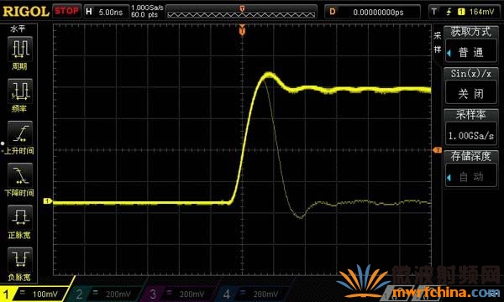Select the 负脉宽 negative pulse width icon
This screenshot has height=302, width=504.
tap(20, 260)
